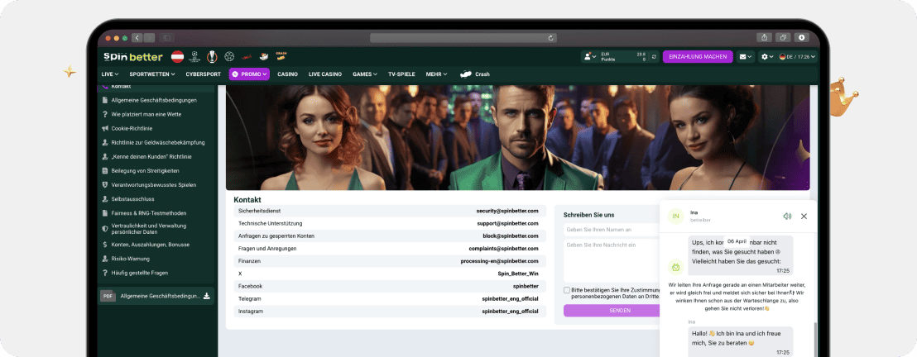Refresh the account balance

click(654, 57)
